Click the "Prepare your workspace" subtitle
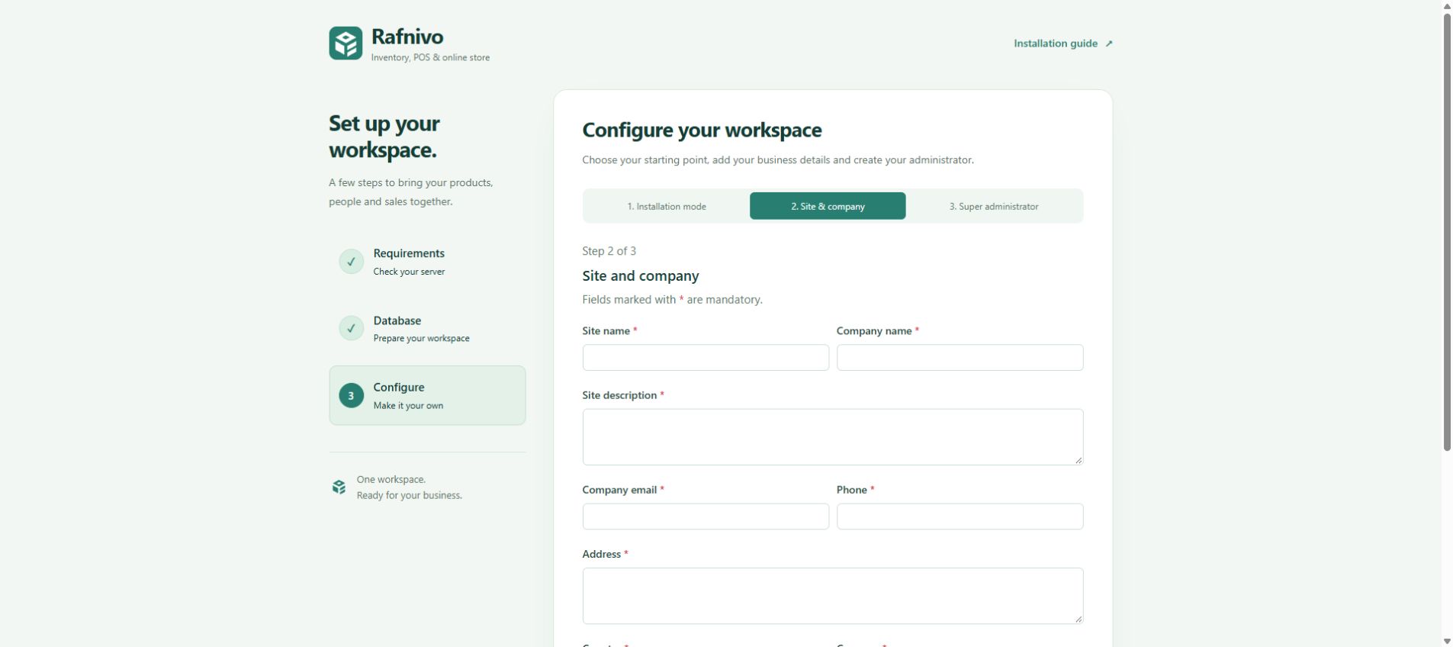Image resolution: width=1453 pixels, height=647 pixels. [x=421, y=339]
